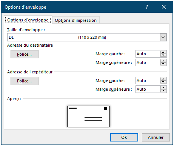The height and width of the screenshot is (146, 174).
Task: Click the destinataire Marge gauche Auto field
Action: coord(148,54)
